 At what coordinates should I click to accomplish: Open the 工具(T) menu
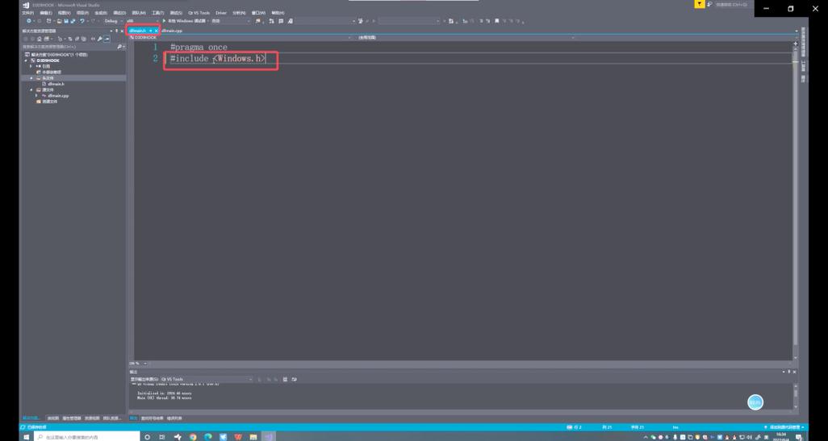tap(157, 13)
